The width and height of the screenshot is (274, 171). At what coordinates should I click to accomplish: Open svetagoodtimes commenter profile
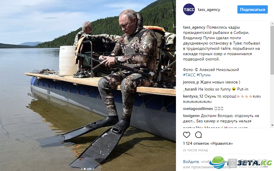[198, 109]
